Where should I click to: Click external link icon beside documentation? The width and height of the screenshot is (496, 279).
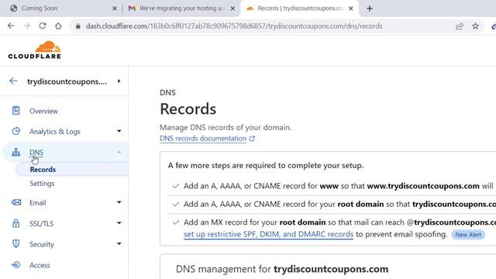point(252,139)
